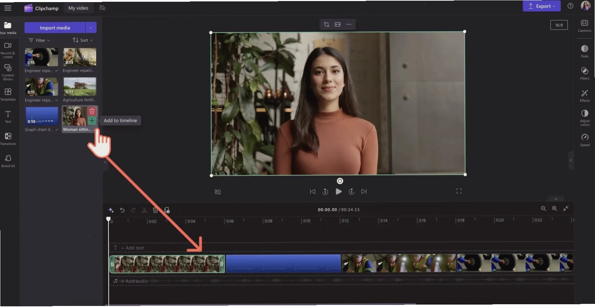Screen dimensions: 595x307
Task: Select the Crop tool above preview
Action: coord(326,24)
